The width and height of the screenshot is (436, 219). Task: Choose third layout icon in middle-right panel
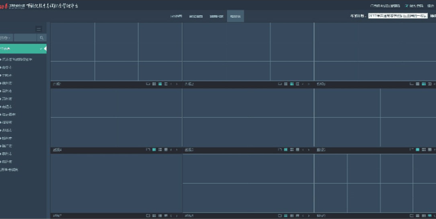click(x=424, y=150)
